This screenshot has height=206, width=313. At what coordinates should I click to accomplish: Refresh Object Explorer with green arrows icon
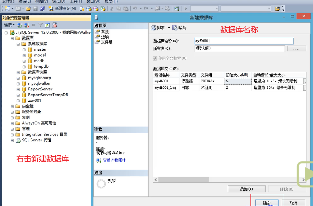(47, 25)
